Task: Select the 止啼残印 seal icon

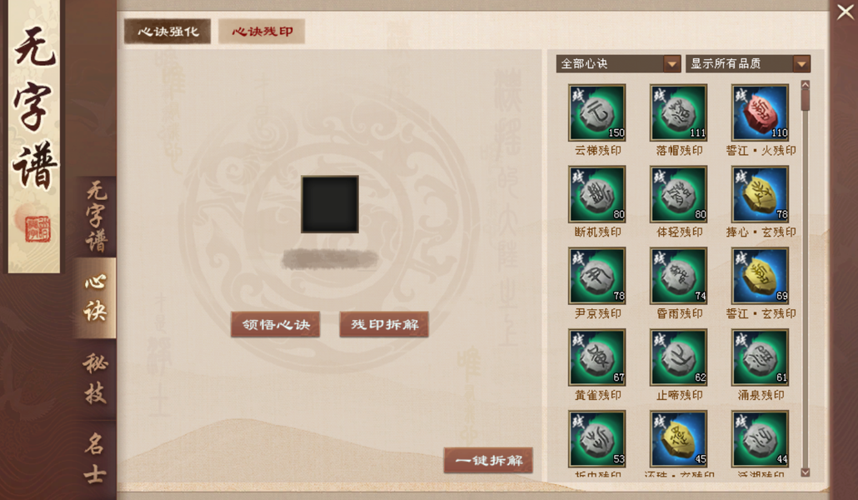Action: [x=679, y=357]
